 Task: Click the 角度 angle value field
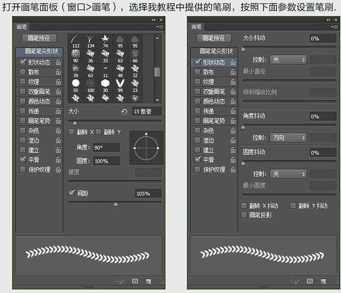coord(106,147)
